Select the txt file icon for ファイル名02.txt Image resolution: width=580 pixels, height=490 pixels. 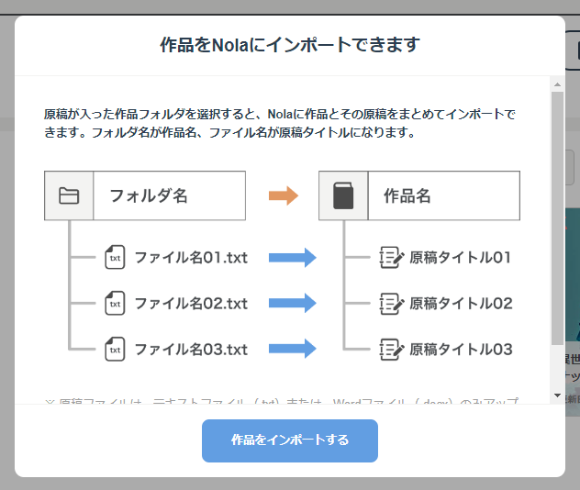(x=115, y=304)
